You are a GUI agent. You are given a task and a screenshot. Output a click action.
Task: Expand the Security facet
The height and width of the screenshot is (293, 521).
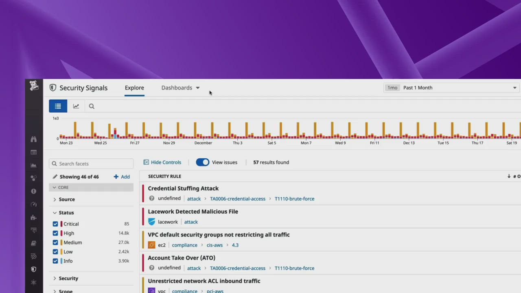pos(65,278)
